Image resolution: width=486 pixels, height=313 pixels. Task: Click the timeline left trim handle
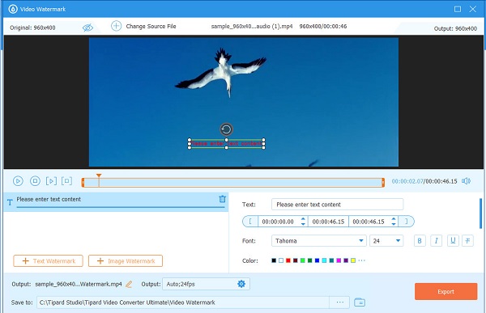coord(83,182)
